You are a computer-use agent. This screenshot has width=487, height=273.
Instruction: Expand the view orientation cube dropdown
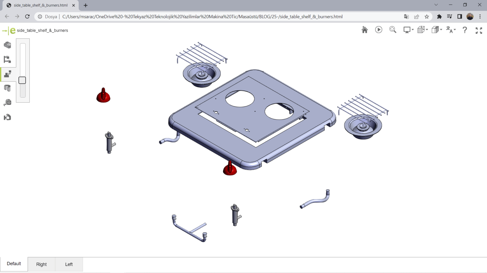[422, 30]
